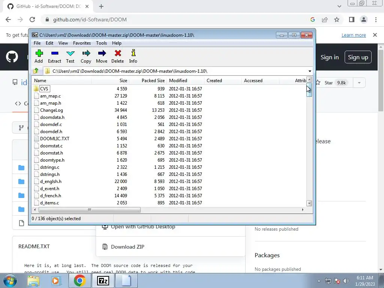Select the d_englsh.h file

51,181
